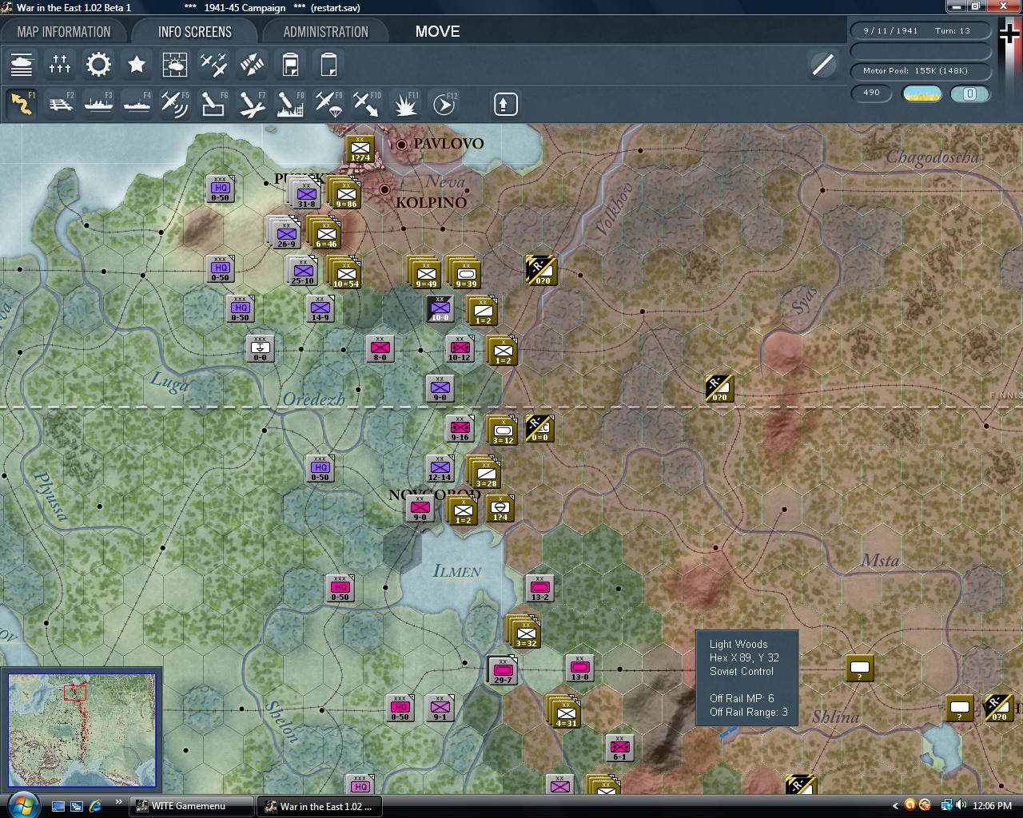Click the up-arrow box toolbar button
This screenshot has width=1023, height=818.
[x=506, y=104]
